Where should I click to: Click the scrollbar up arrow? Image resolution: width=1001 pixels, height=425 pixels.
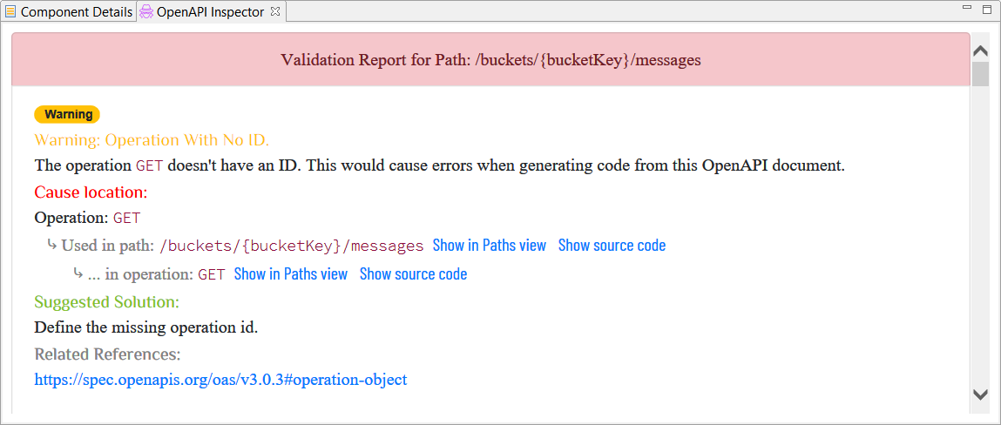pos(980,51)
